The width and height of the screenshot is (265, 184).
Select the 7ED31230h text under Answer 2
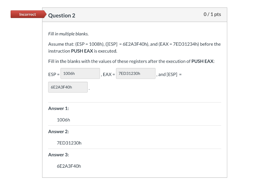point(69,143)
